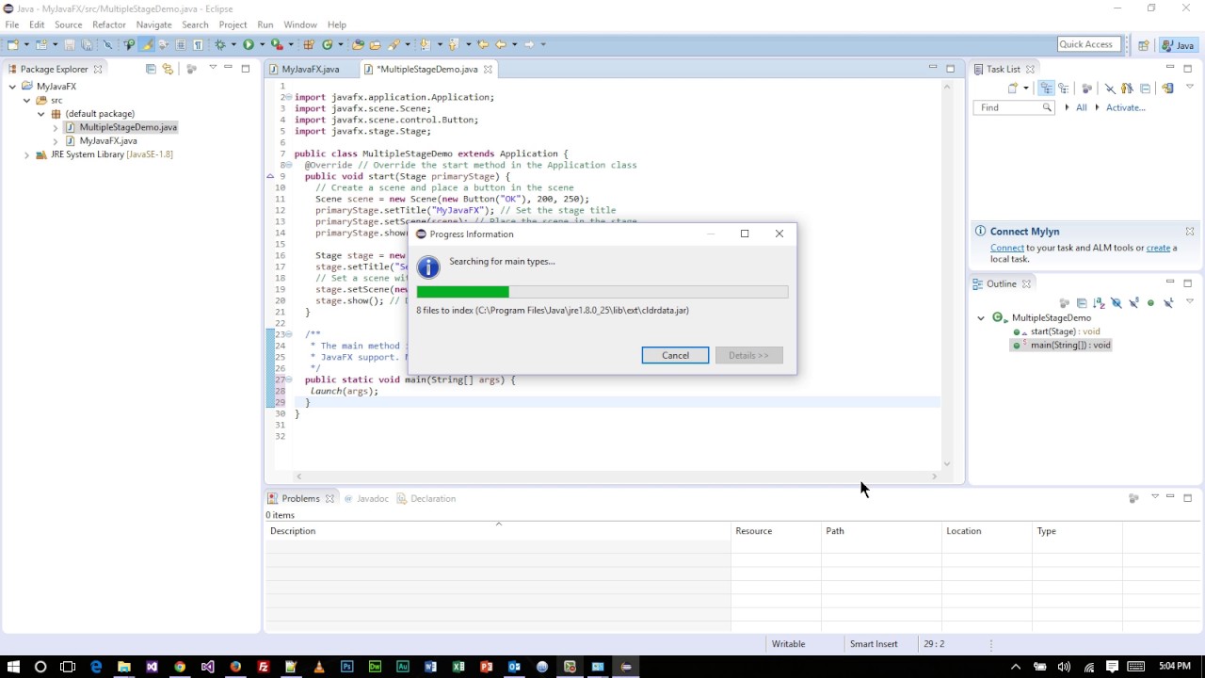
Task: Open the Source menu
Action: (68, 24)
